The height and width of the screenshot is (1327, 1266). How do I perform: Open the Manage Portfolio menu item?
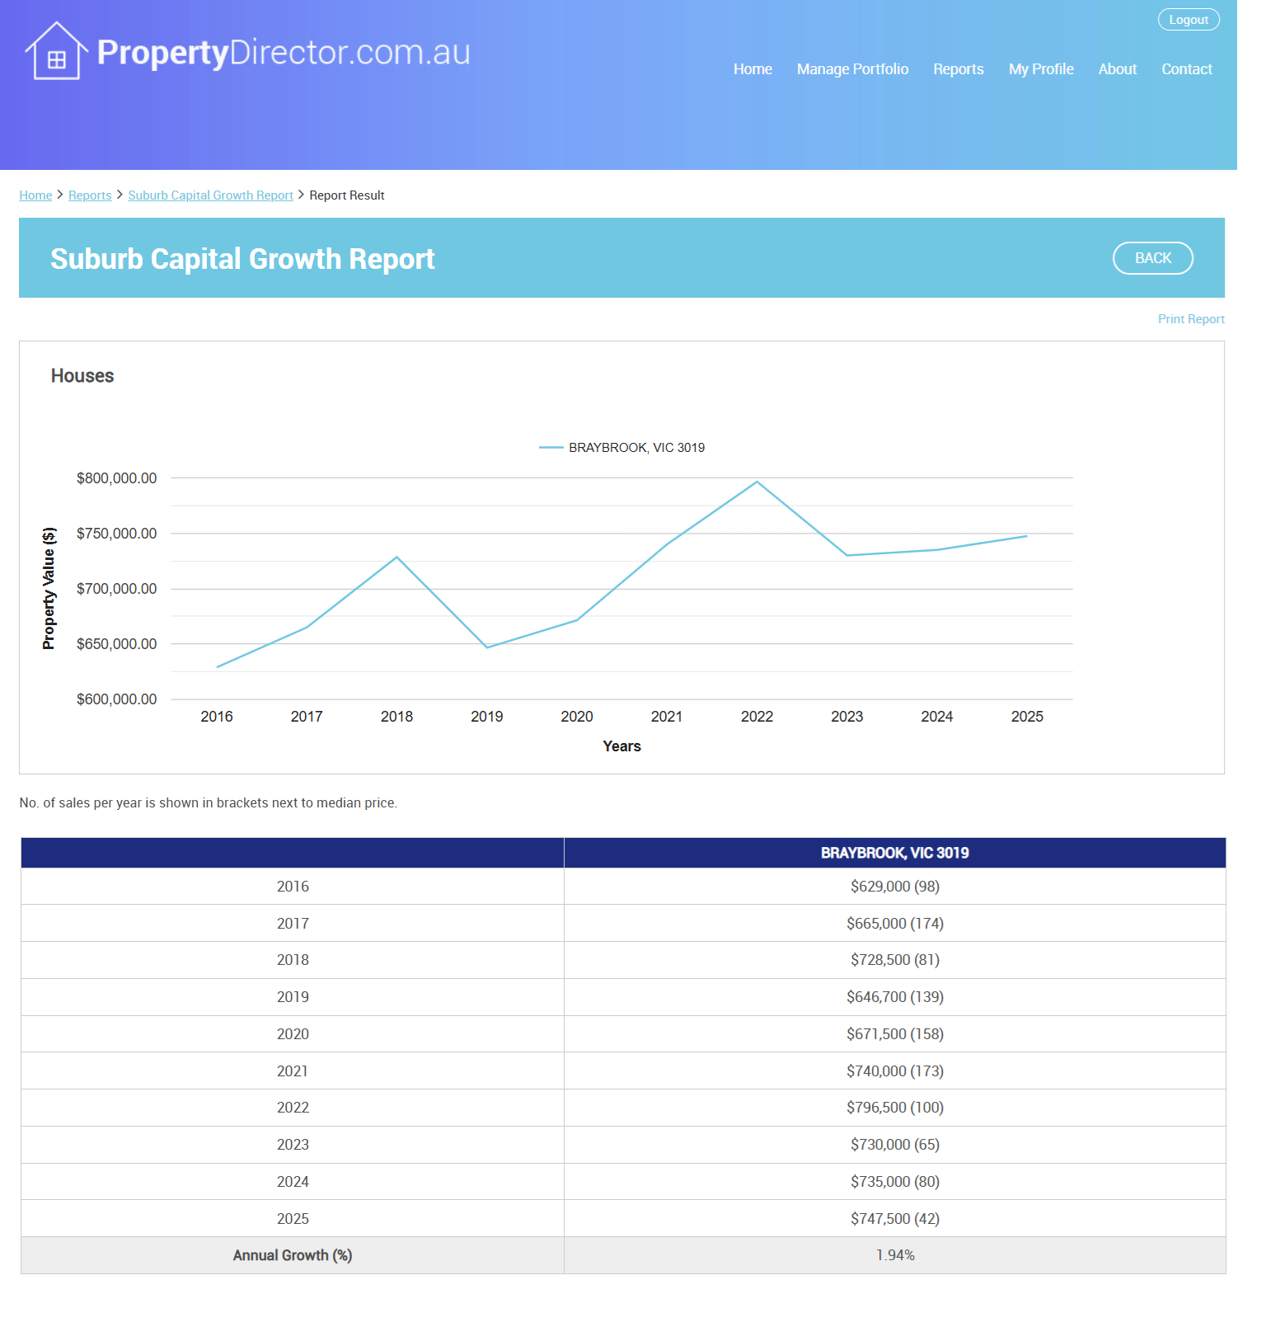click(x=851, y=69)
